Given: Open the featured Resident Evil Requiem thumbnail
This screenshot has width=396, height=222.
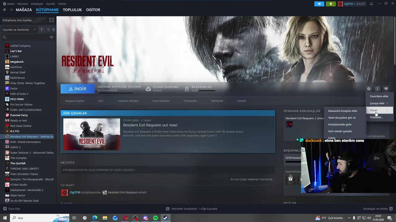Looking at the screenshot, I should coord(92,134).
